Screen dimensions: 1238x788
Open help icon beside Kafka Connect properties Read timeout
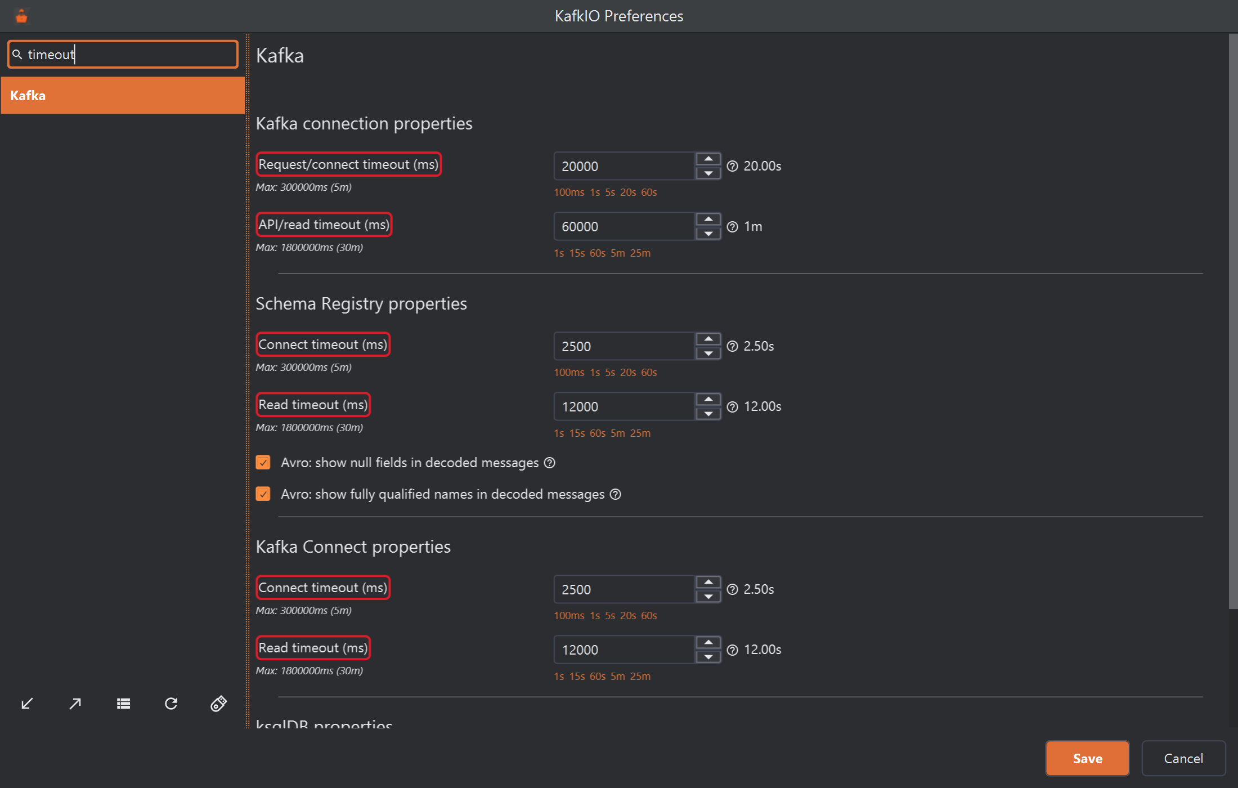coord(732,650)
